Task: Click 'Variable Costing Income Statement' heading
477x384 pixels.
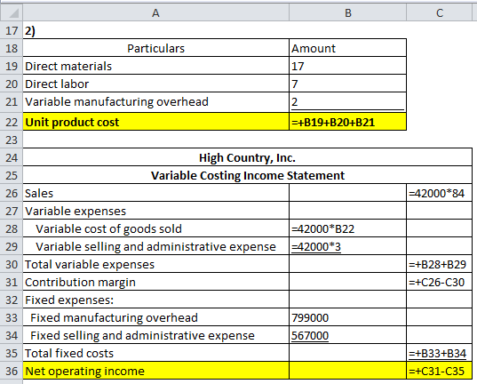Action: pyautogui.click(x=247, y=175)
